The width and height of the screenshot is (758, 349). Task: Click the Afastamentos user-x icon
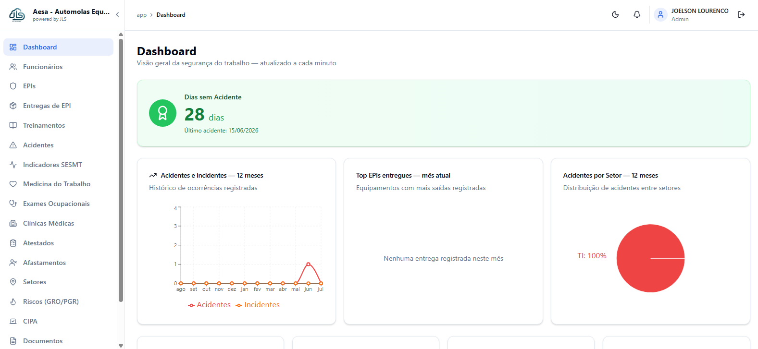[13, 263]
